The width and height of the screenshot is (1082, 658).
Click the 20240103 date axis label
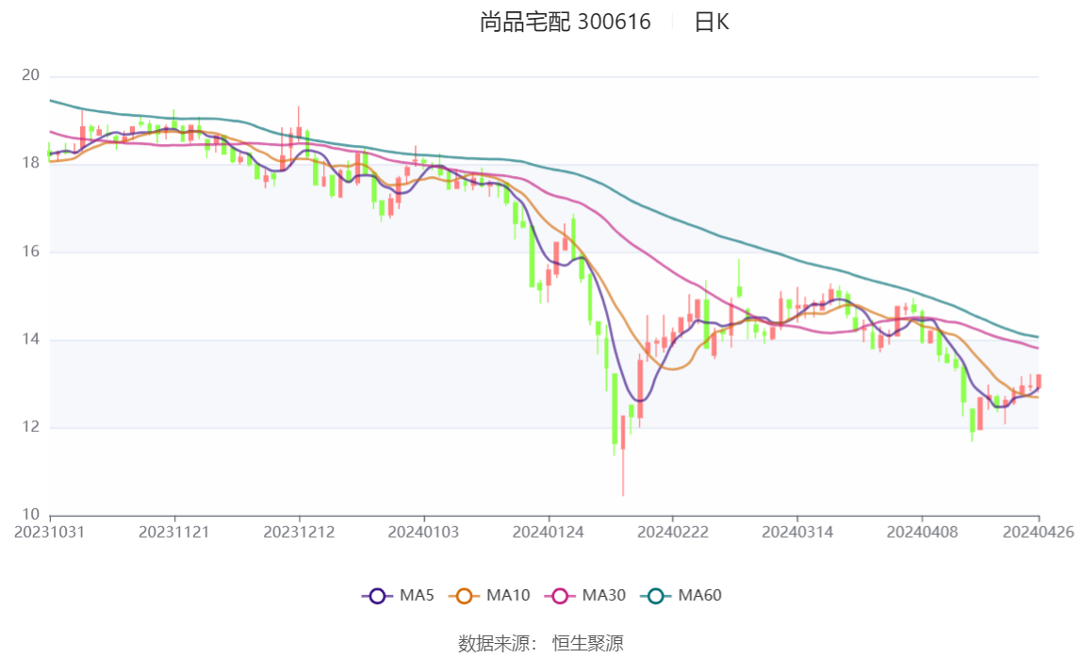coord(424,532)
